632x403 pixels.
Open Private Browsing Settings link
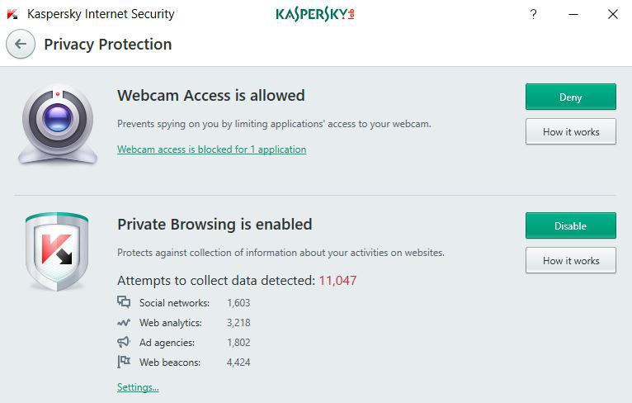[x=138, y=386]
